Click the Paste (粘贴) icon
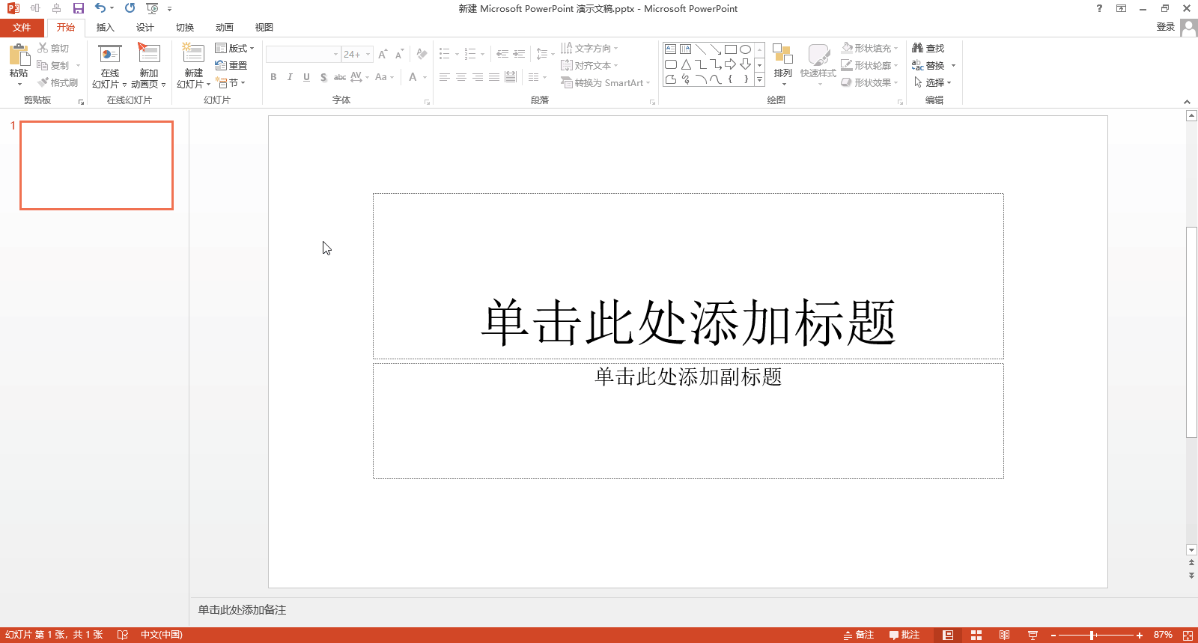The height and width of the screenshot is (643, 1198). click(19, 55)
